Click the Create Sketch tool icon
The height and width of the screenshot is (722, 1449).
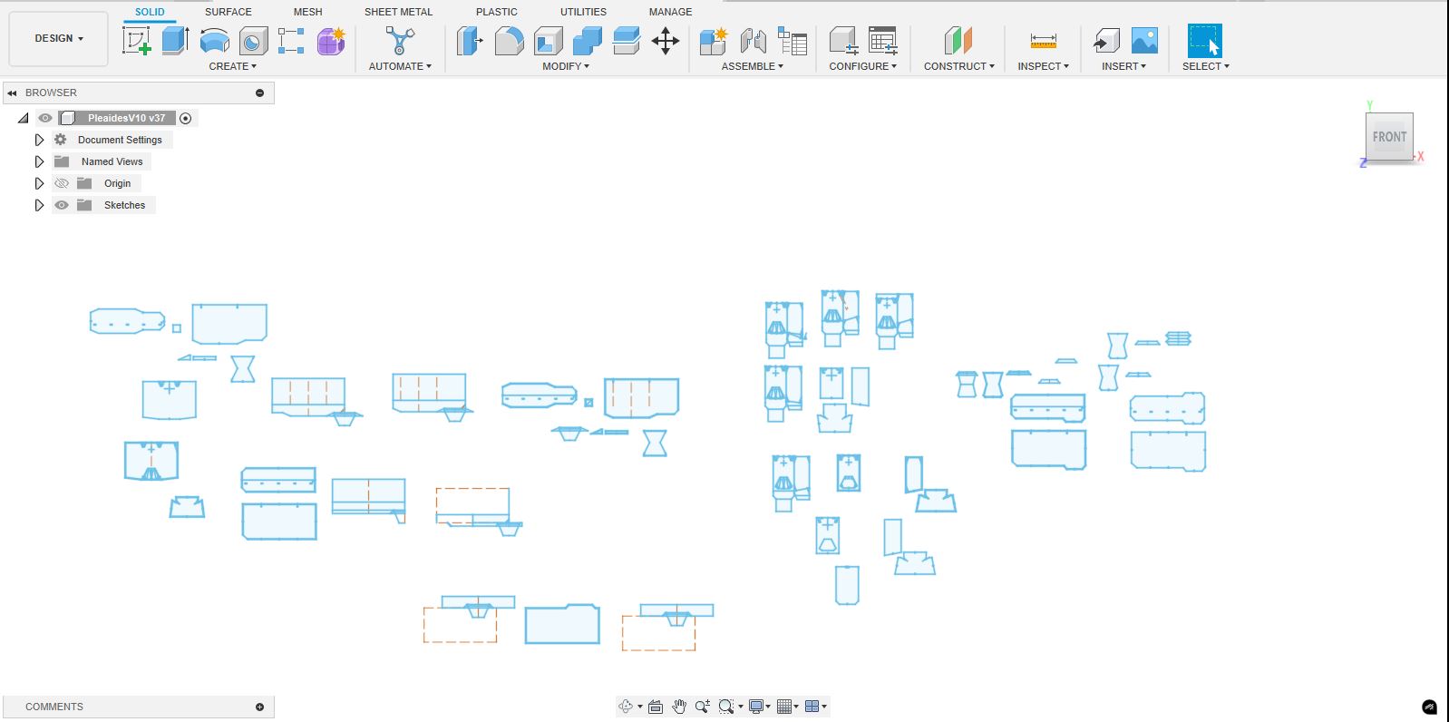(x=137, y=41)
